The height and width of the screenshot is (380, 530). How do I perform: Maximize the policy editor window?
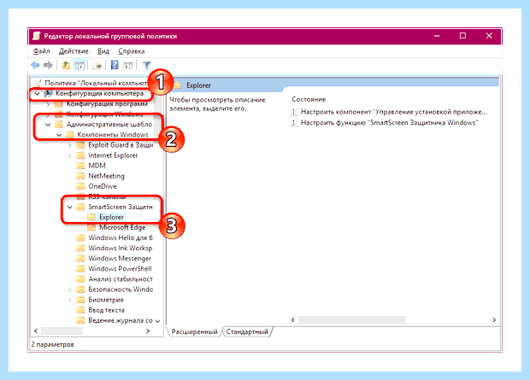pyautogui.click(x=462, y=36)
